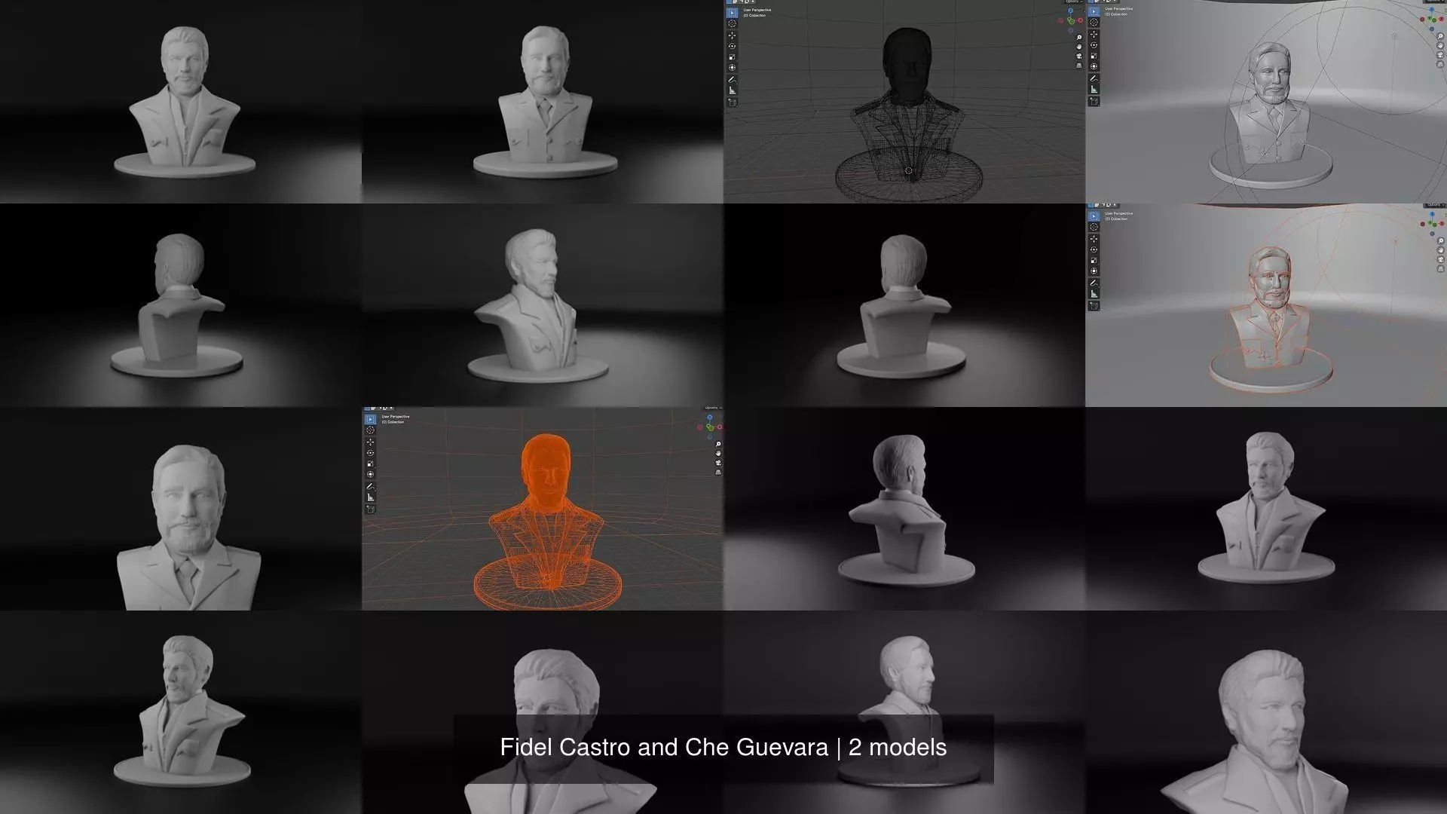Click the Add Cube tool in dark wireframe viewport

coord(732,103)
